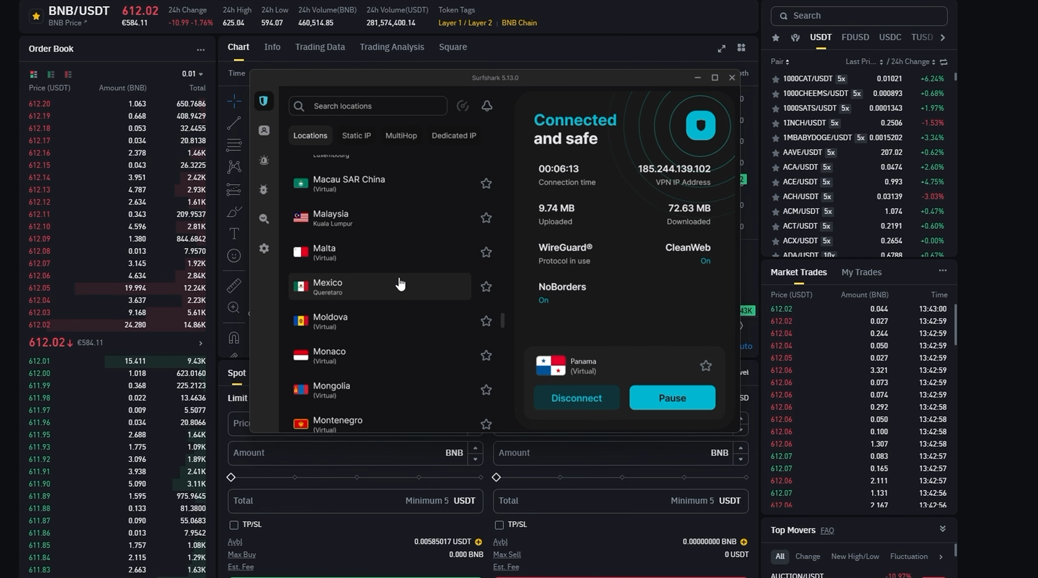The height and width of the screenshot is (578, 1038).
Task: Enable TP/SL checkbox in sell form
Action: [x=499, y=525]
